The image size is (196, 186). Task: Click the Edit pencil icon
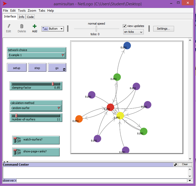click(x=9, y=26)
